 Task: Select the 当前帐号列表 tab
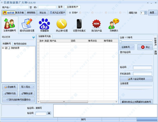click(x=45, y=36)
